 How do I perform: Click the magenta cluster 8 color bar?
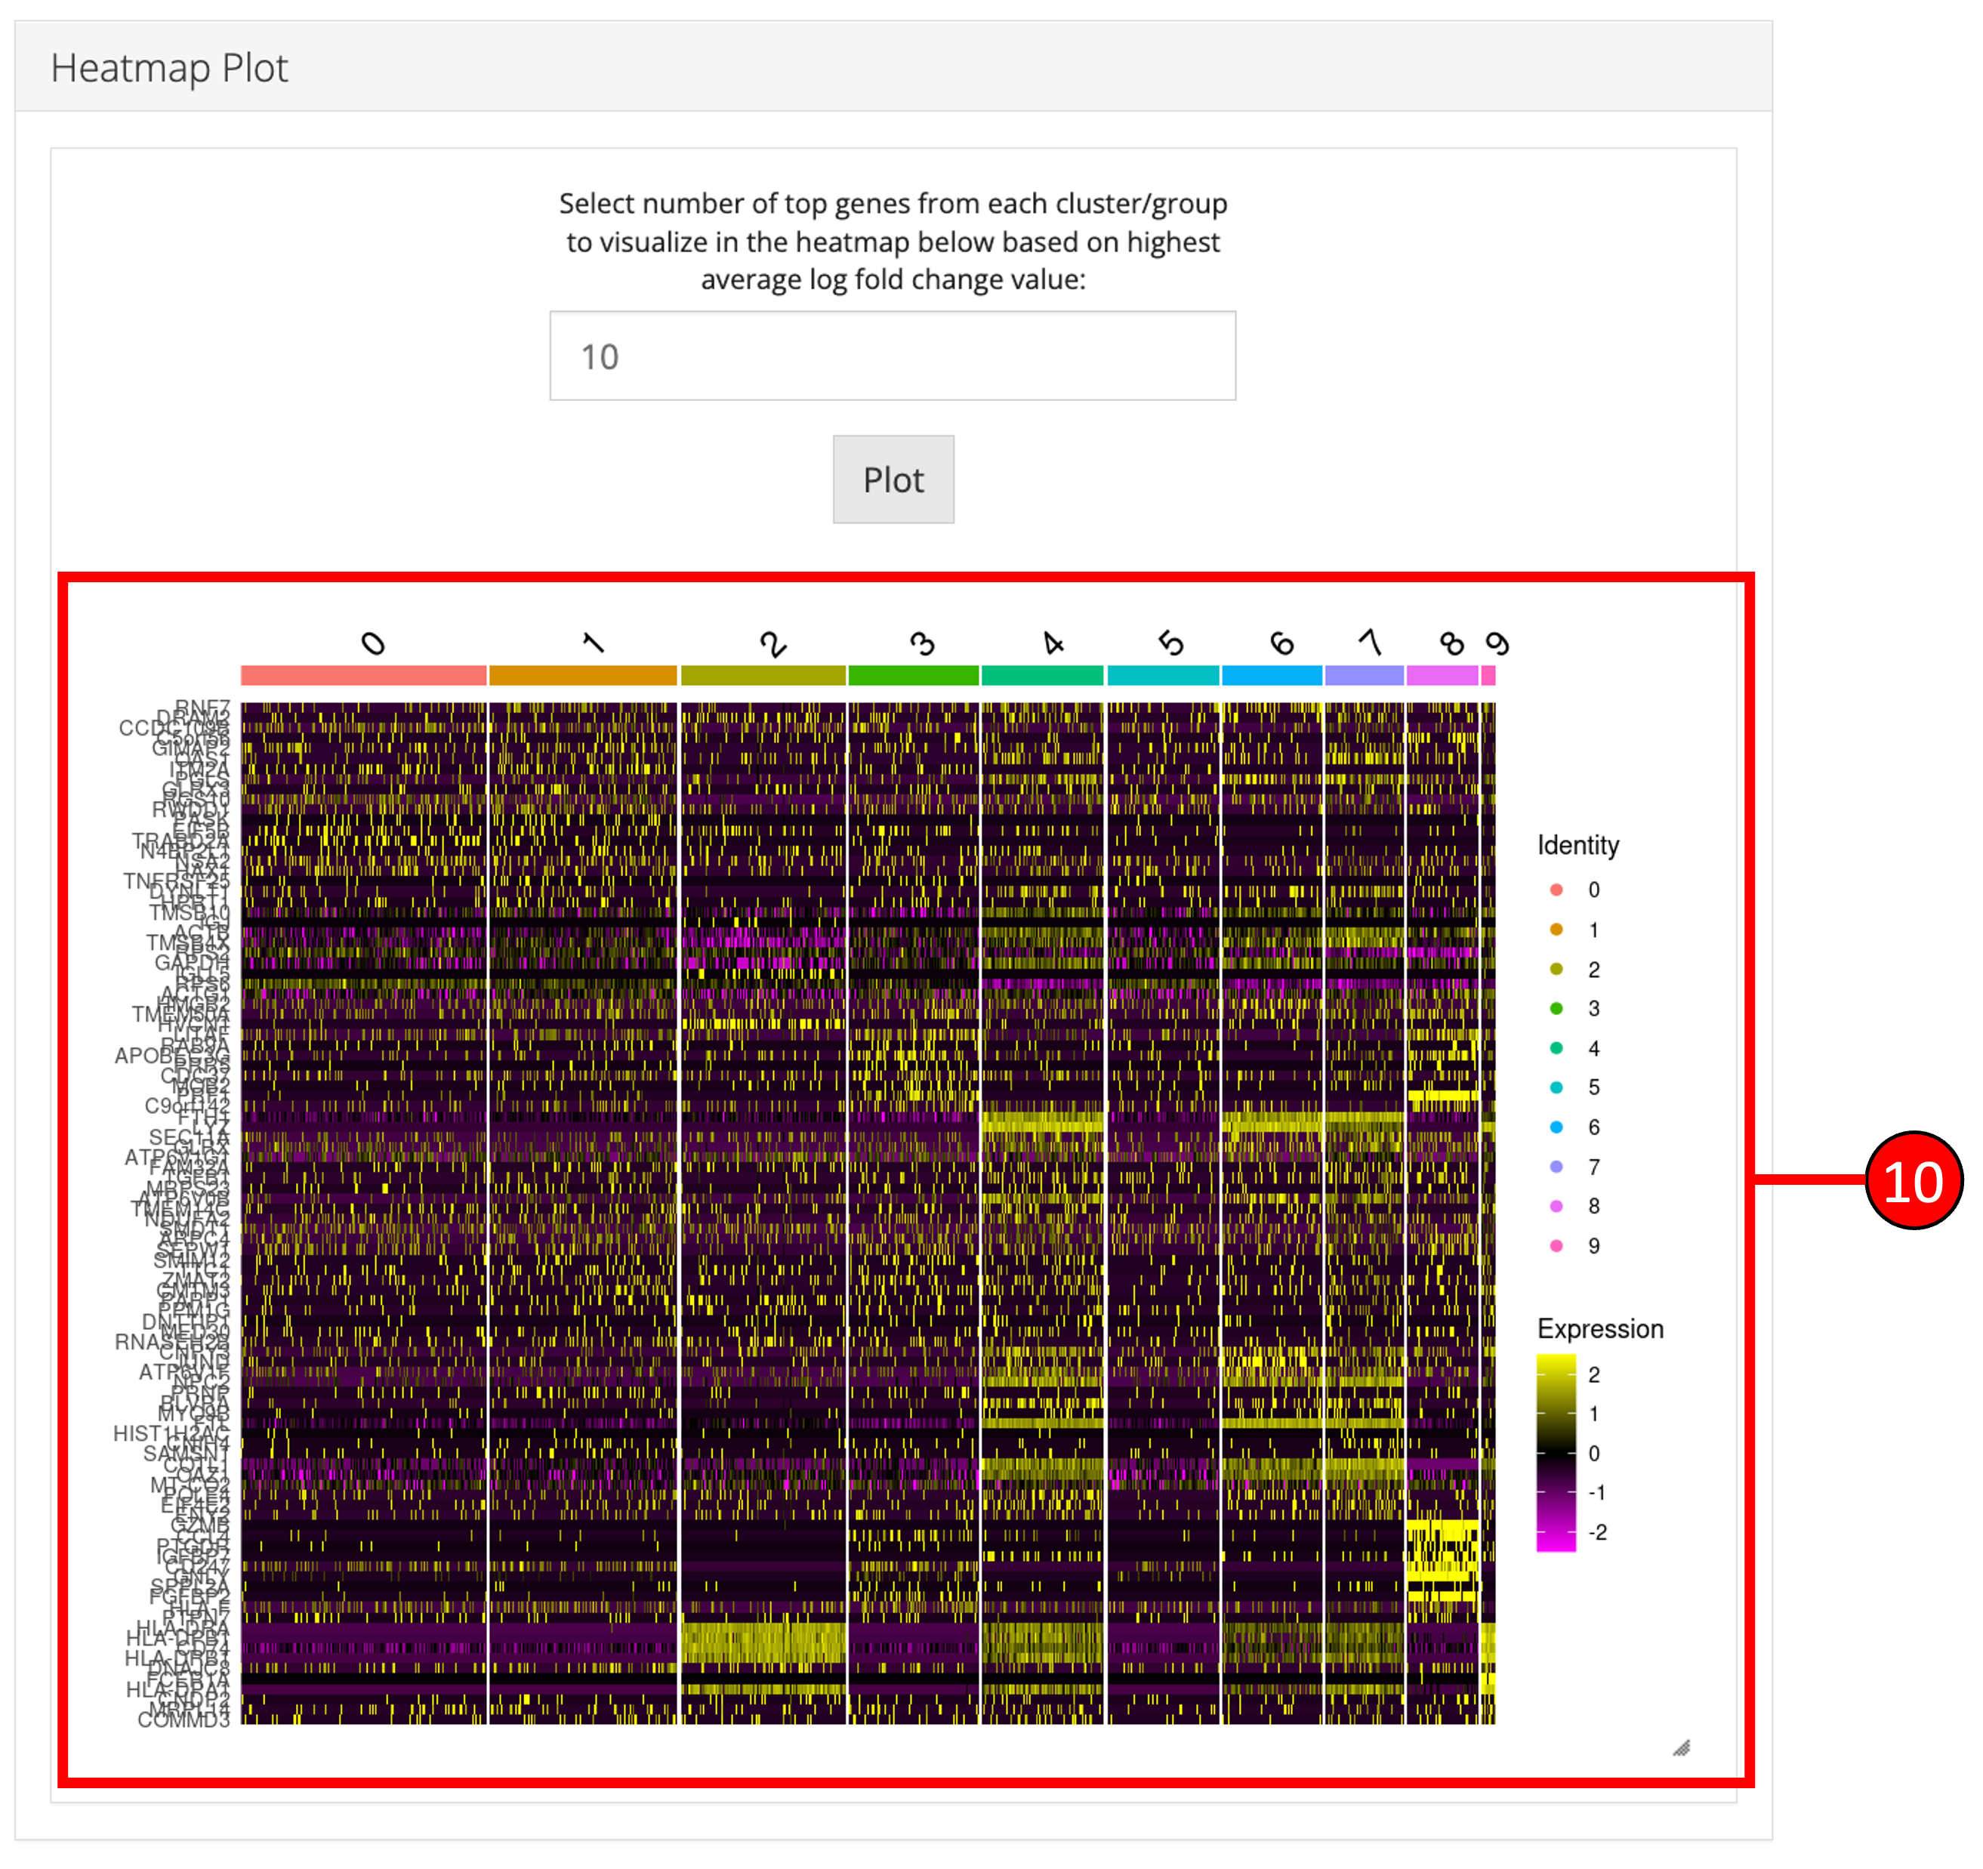(x=1442, y=675)
